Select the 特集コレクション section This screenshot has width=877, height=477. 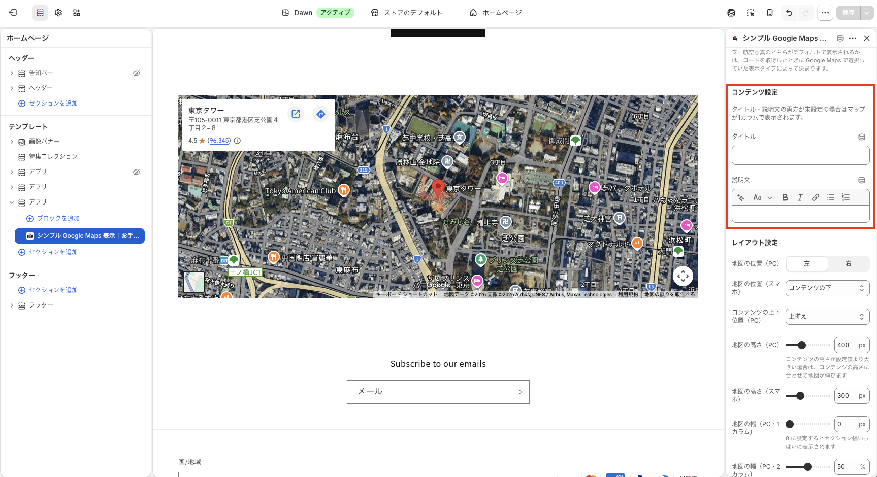tap(53, 156)
